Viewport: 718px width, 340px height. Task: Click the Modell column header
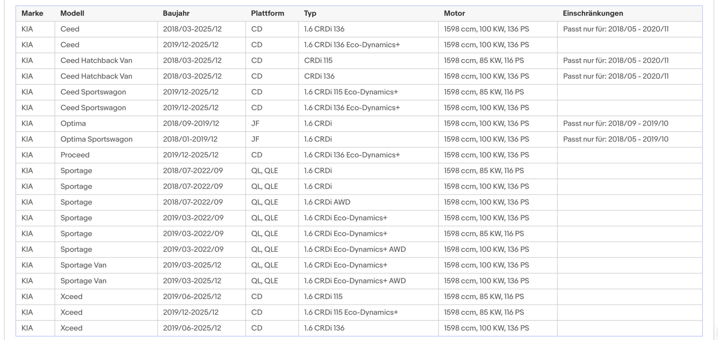coord(72,13)
